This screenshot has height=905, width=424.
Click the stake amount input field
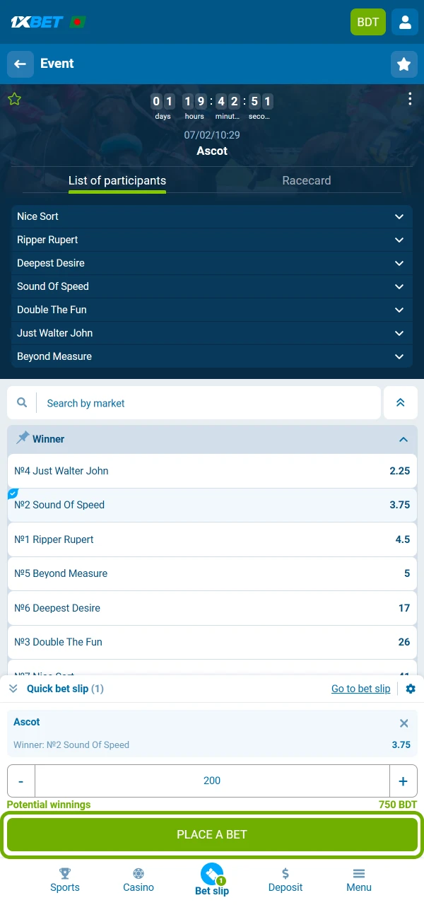pyautogui.click(x=212, y=781)
